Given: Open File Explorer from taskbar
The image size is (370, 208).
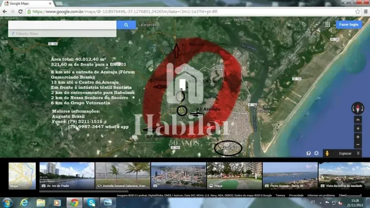Looking at the screenshot, I should (41, 203).
